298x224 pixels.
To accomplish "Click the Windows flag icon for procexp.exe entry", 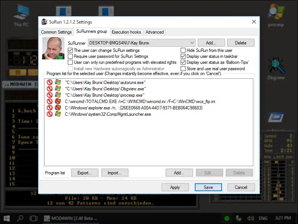I will tap(58, 95).
